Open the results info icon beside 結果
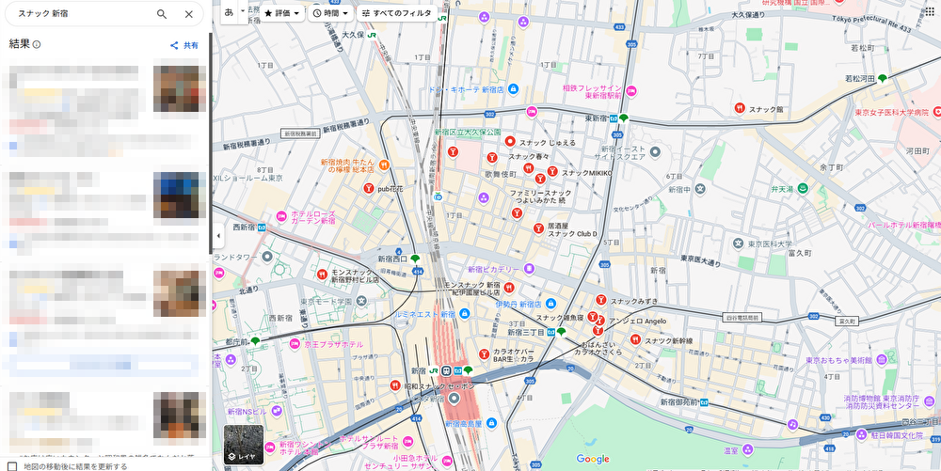Viewport: 941px width, 471px height. pyautogui.click(x=37, y=44)
